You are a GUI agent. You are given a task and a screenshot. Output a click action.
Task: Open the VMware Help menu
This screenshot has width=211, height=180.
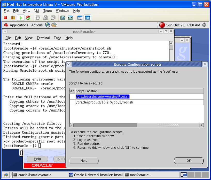[76, 11]
